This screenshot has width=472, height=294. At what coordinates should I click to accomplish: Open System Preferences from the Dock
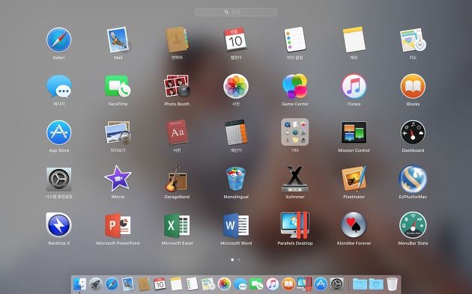[337, 284]
